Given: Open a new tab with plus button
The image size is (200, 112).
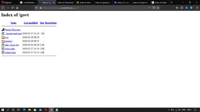Looking at the screenshot, I should pyautogui.click(x=171, y=2).
